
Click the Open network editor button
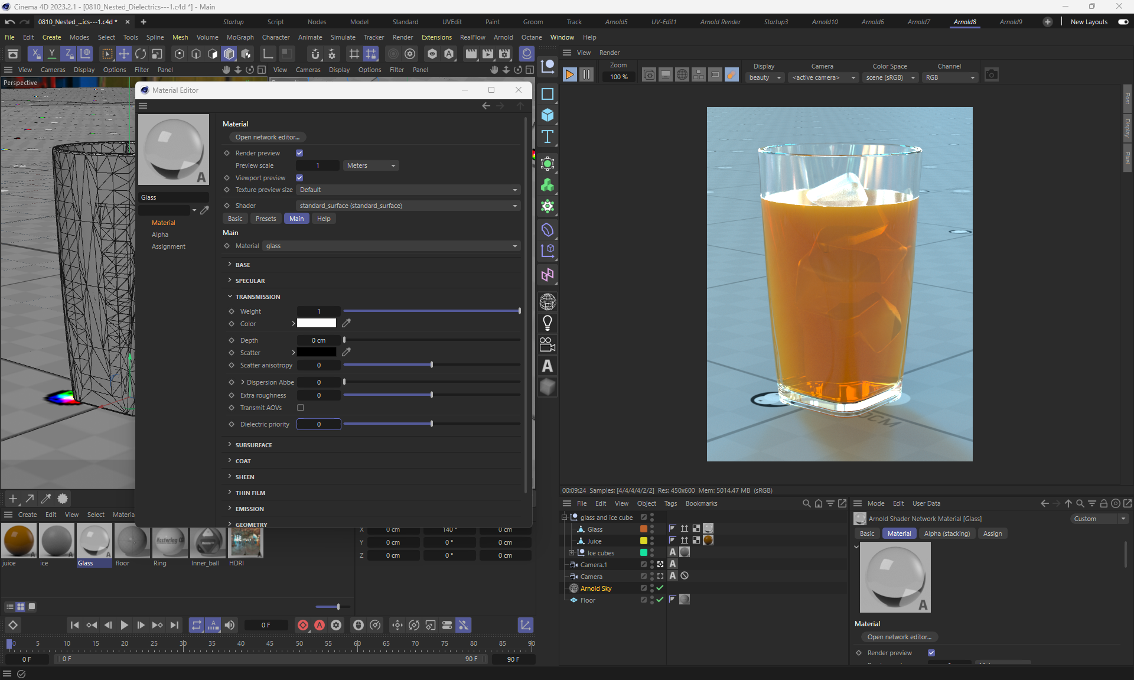coord(267,137)
